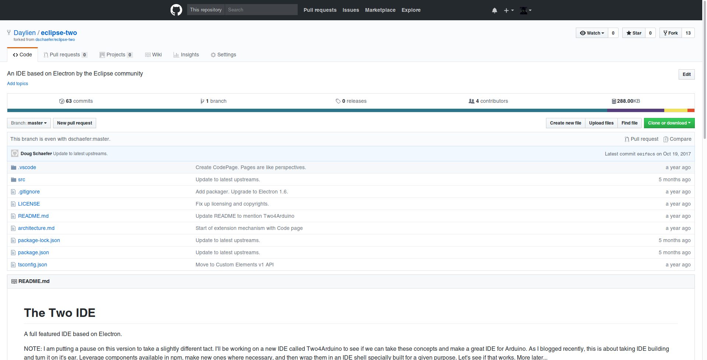
Task: Click the commits history icon
Action: pyautogui.click(x=62, y=101)
